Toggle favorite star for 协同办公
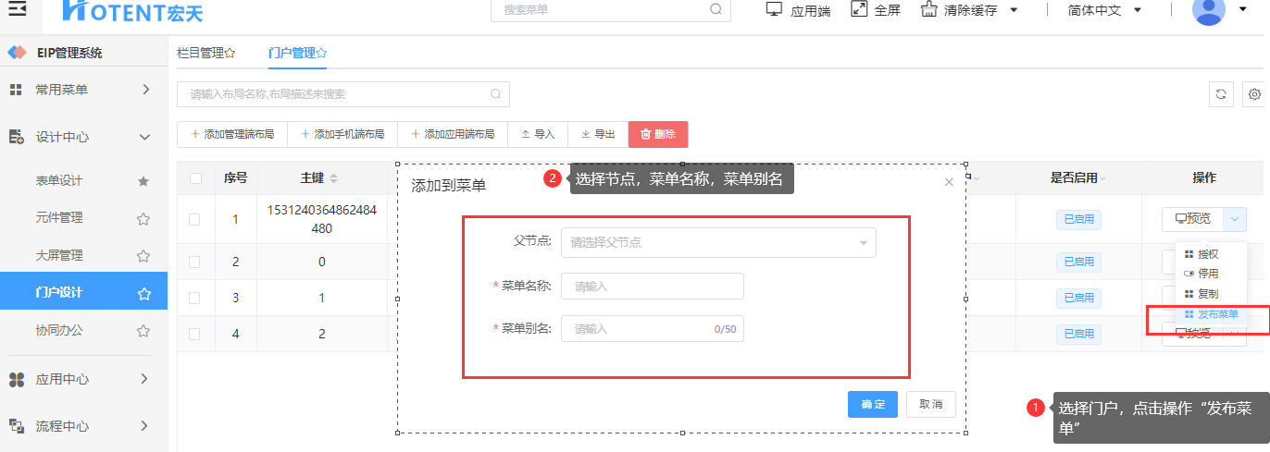1270x452 pixels. coord(143,330)
